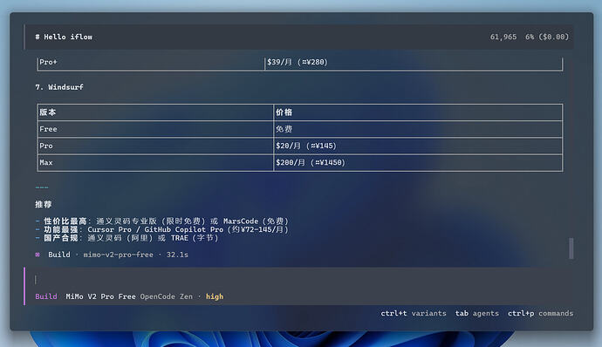
Task: Click the 'Pro+' table cell
Action: tap(151, 62)
